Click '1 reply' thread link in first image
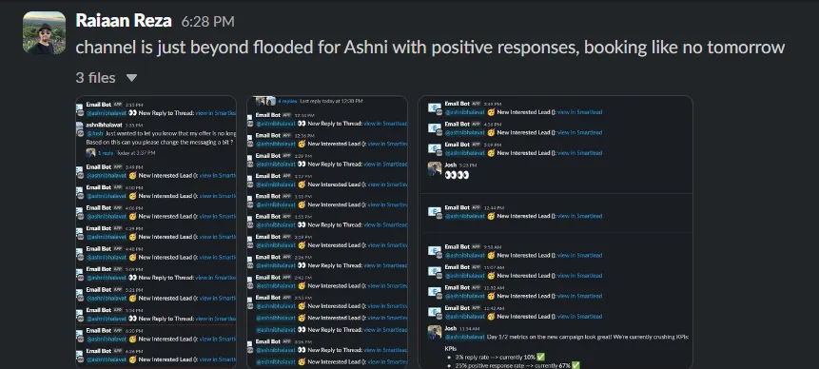This screenshot has width=819, height=369. [106, 153]
